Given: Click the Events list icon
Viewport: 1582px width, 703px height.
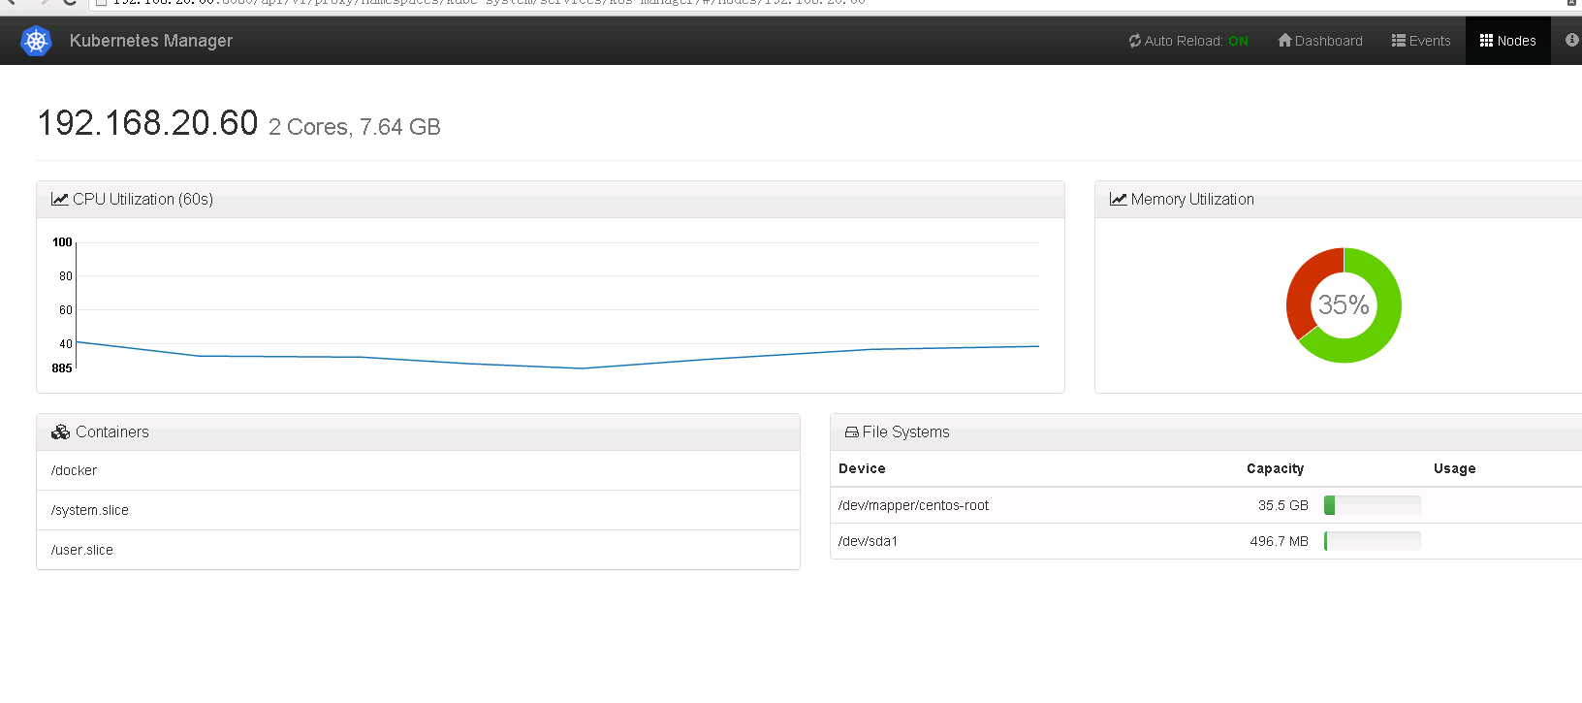Looking at the screenshot, I should coord(1399,41).
